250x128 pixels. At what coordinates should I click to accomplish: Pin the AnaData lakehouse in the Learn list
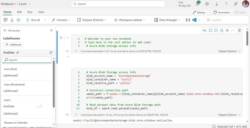[41, 106]
